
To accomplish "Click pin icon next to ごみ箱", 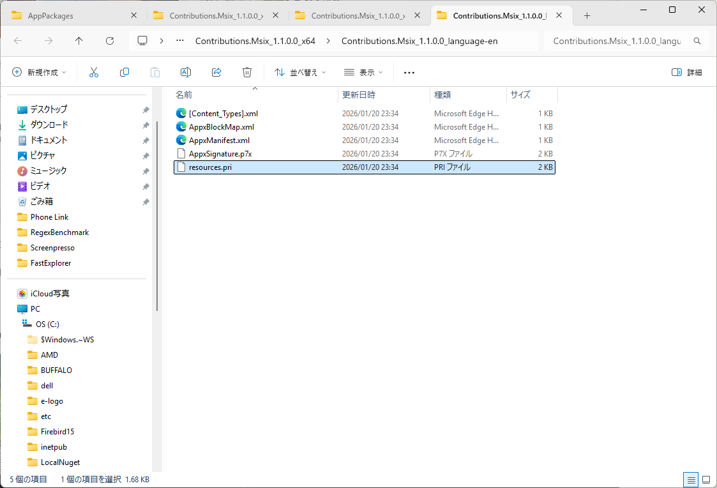I will (x=146, y=202).
